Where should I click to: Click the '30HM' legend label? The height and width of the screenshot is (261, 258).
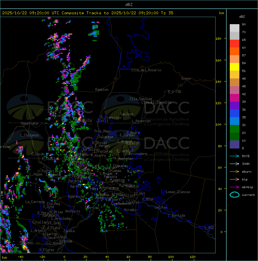tap(246, 164)
